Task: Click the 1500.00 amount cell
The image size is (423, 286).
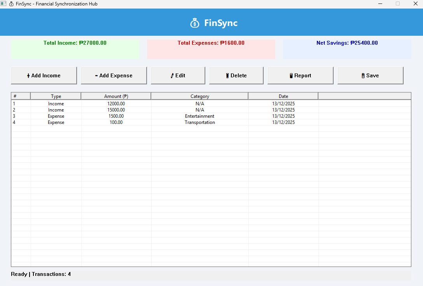Action: click(x=116, y=116)
